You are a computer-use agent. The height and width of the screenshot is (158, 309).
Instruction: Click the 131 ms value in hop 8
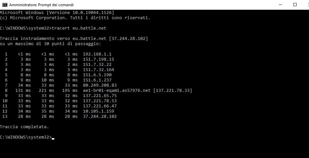pyautogui.click(x=23, y=91)
